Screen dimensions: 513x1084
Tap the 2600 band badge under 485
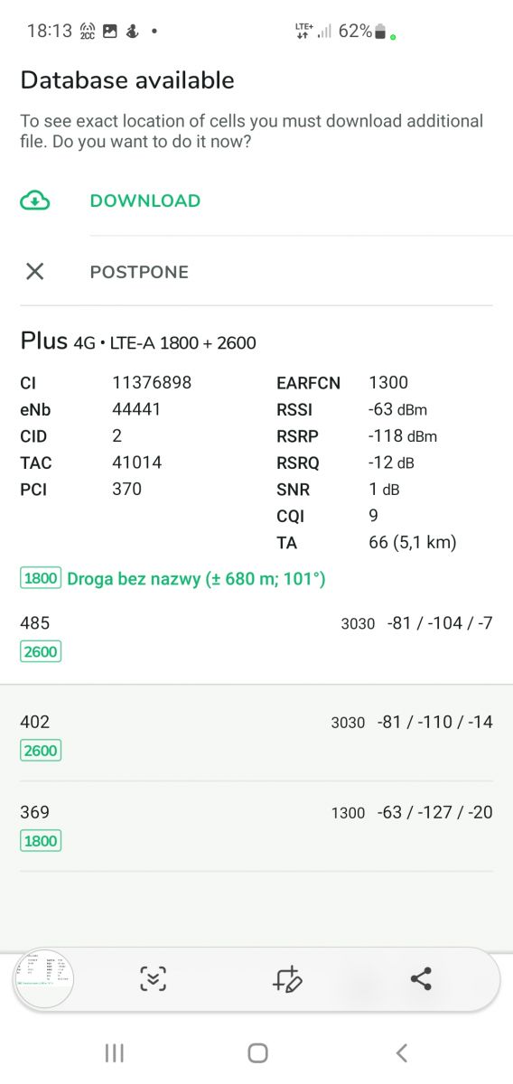pos(41,651)
